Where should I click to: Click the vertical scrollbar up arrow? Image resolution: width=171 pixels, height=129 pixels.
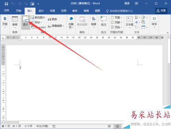pyautogui.click(x=169, y=37)
